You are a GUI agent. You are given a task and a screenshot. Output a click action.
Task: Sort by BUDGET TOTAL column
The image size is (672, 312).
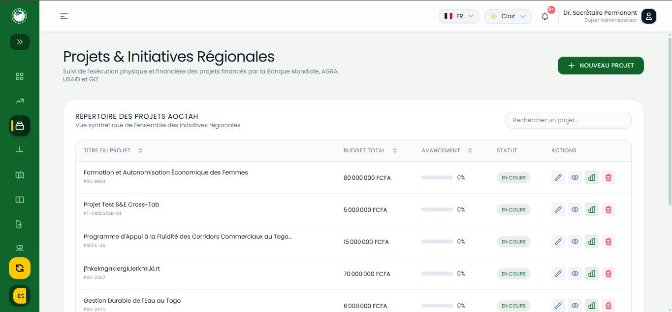click(370, 150)
